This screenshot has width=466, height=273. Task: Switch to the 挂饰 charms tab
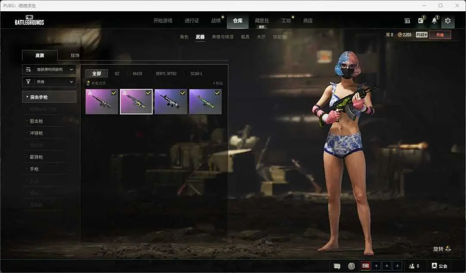click(x=75, y=56)
